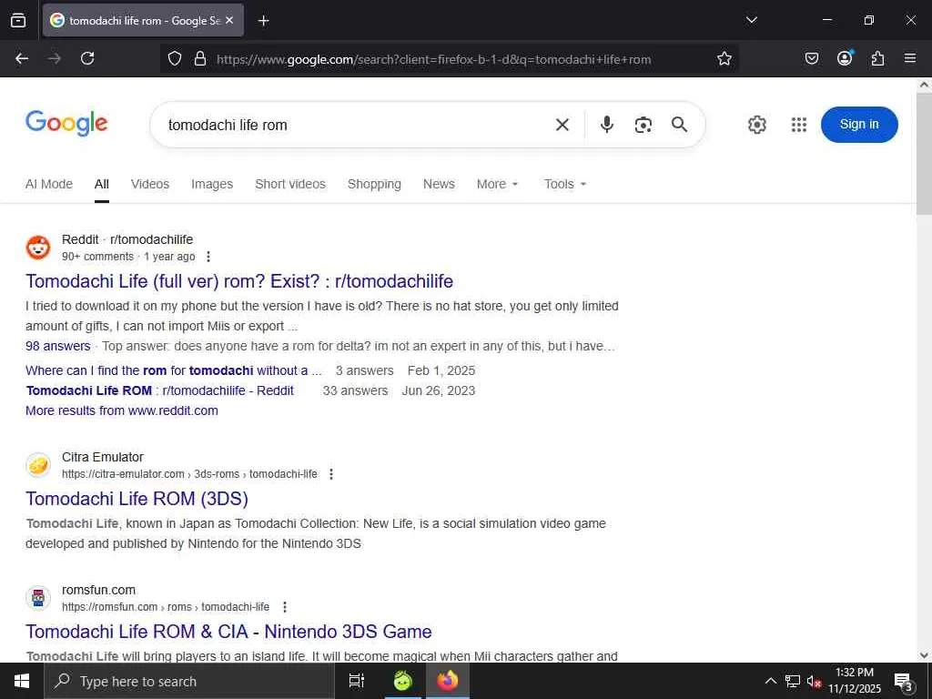Click the Google search box
The image size is (932, 699).
pyautogui.click(x=357, y=125)
